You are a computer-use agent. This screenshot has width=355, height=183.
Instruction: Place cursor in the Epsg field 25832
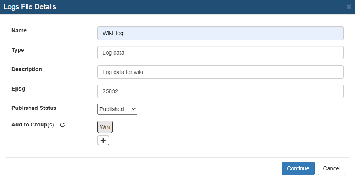[x=220, y=91]
